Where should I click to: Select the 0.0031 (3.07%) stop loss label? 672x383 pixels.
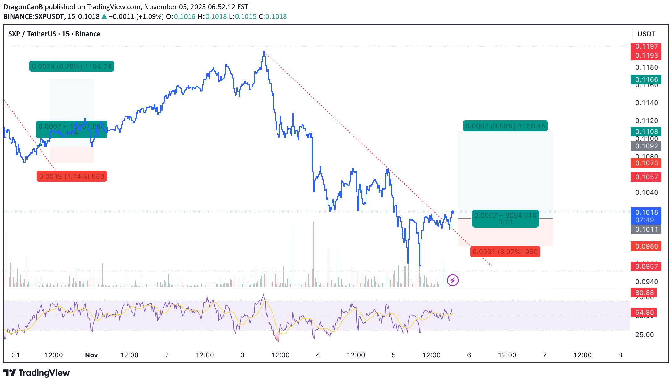505,252
